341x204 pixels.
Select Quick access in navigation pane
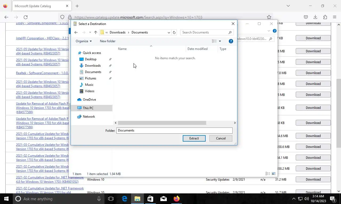click(x=92, y=53)
